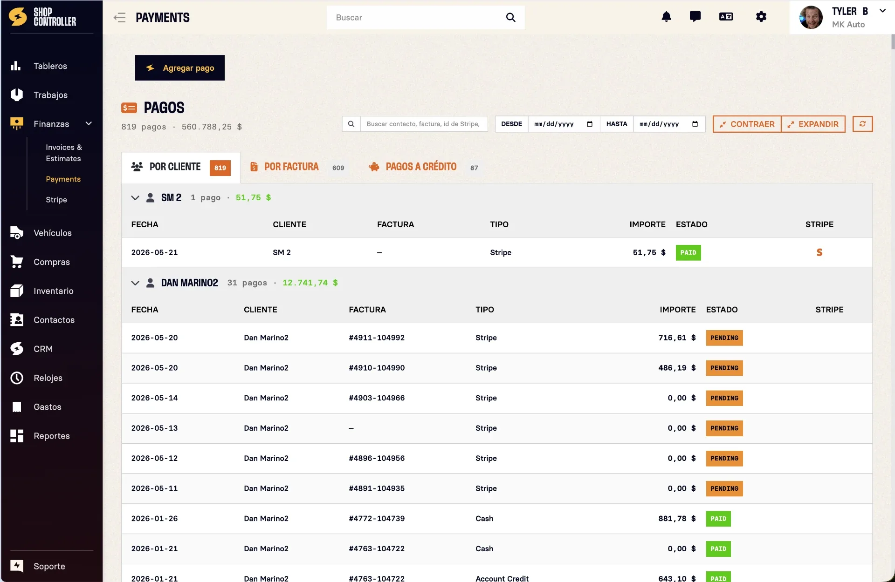The image size is (895, 582).
Task: Open Tableros in the sidebar
Action: pyautogui.click(x=51, y=66)
